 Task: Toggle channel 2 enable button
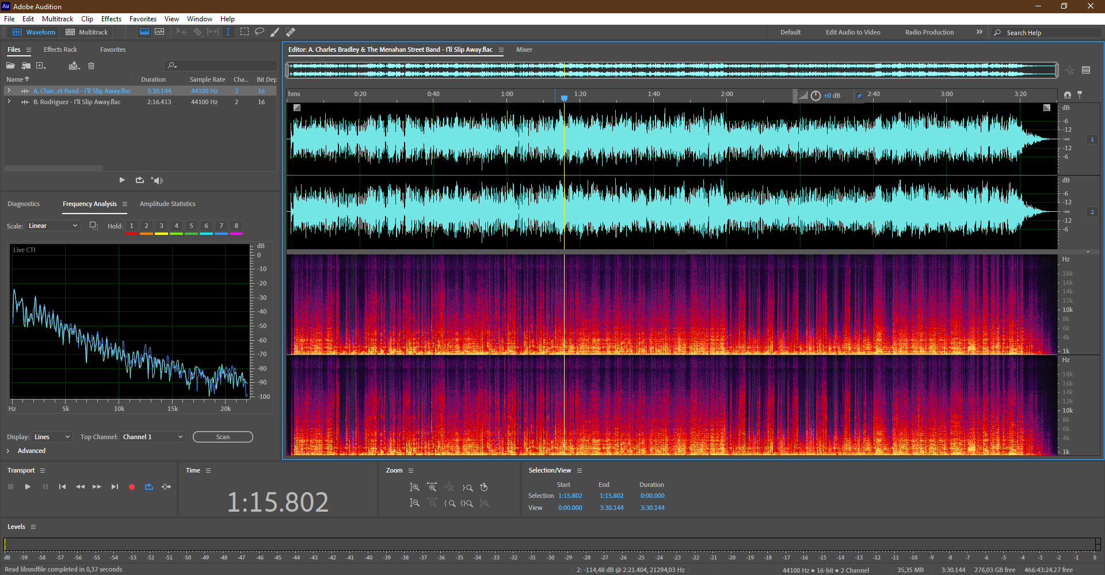(1092, 212)
